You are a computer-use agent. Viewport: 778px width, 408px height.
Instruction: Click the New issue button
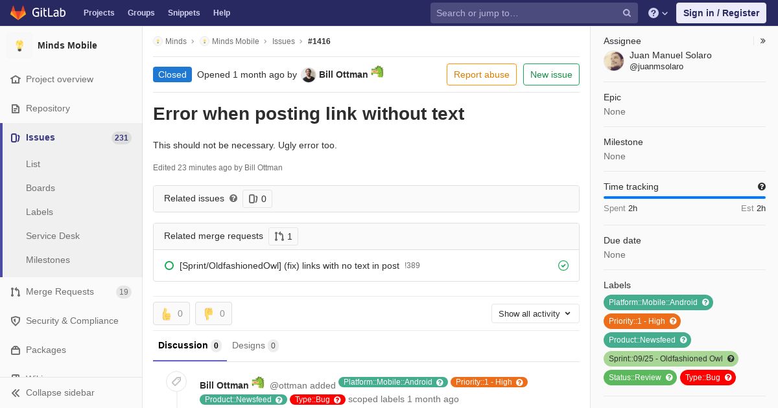tap(551, 74)
